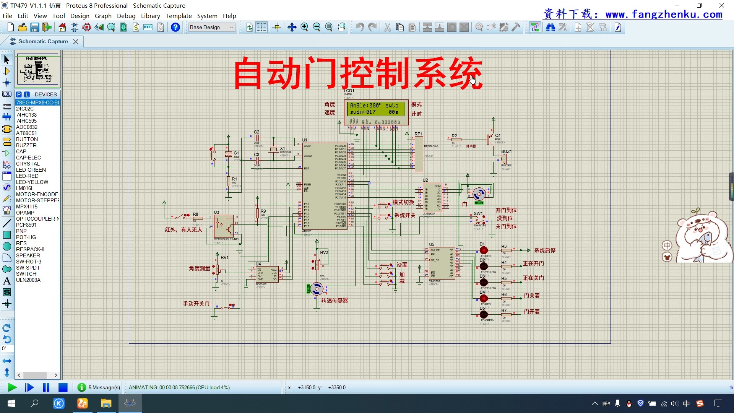Activate the Wire Label mode

pos(7,94)
